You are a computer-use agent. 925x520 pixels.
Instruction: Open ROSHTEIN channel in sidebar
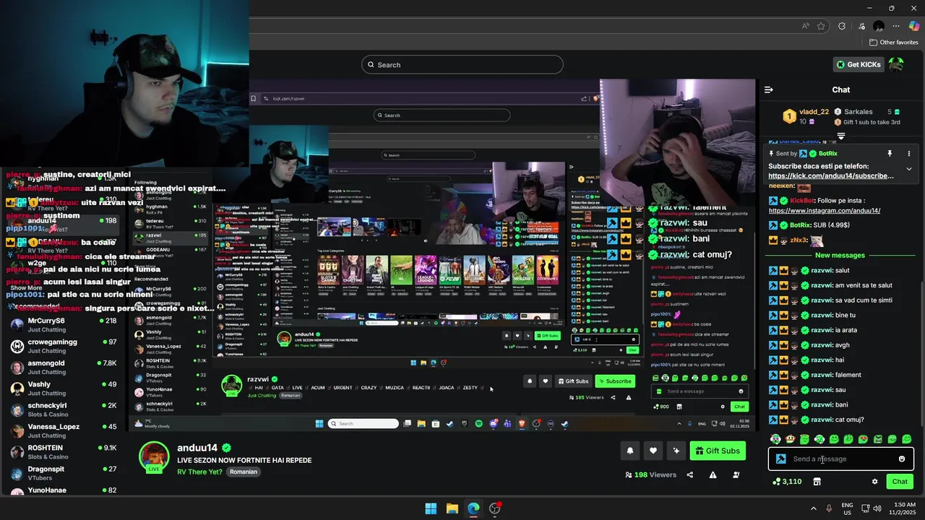coord(64,451)
